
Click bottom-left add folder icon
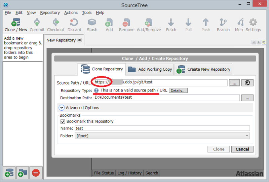23,173
